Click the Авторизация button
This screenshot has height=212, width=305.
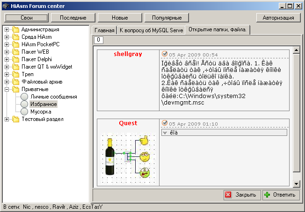[x=278, y=18]
